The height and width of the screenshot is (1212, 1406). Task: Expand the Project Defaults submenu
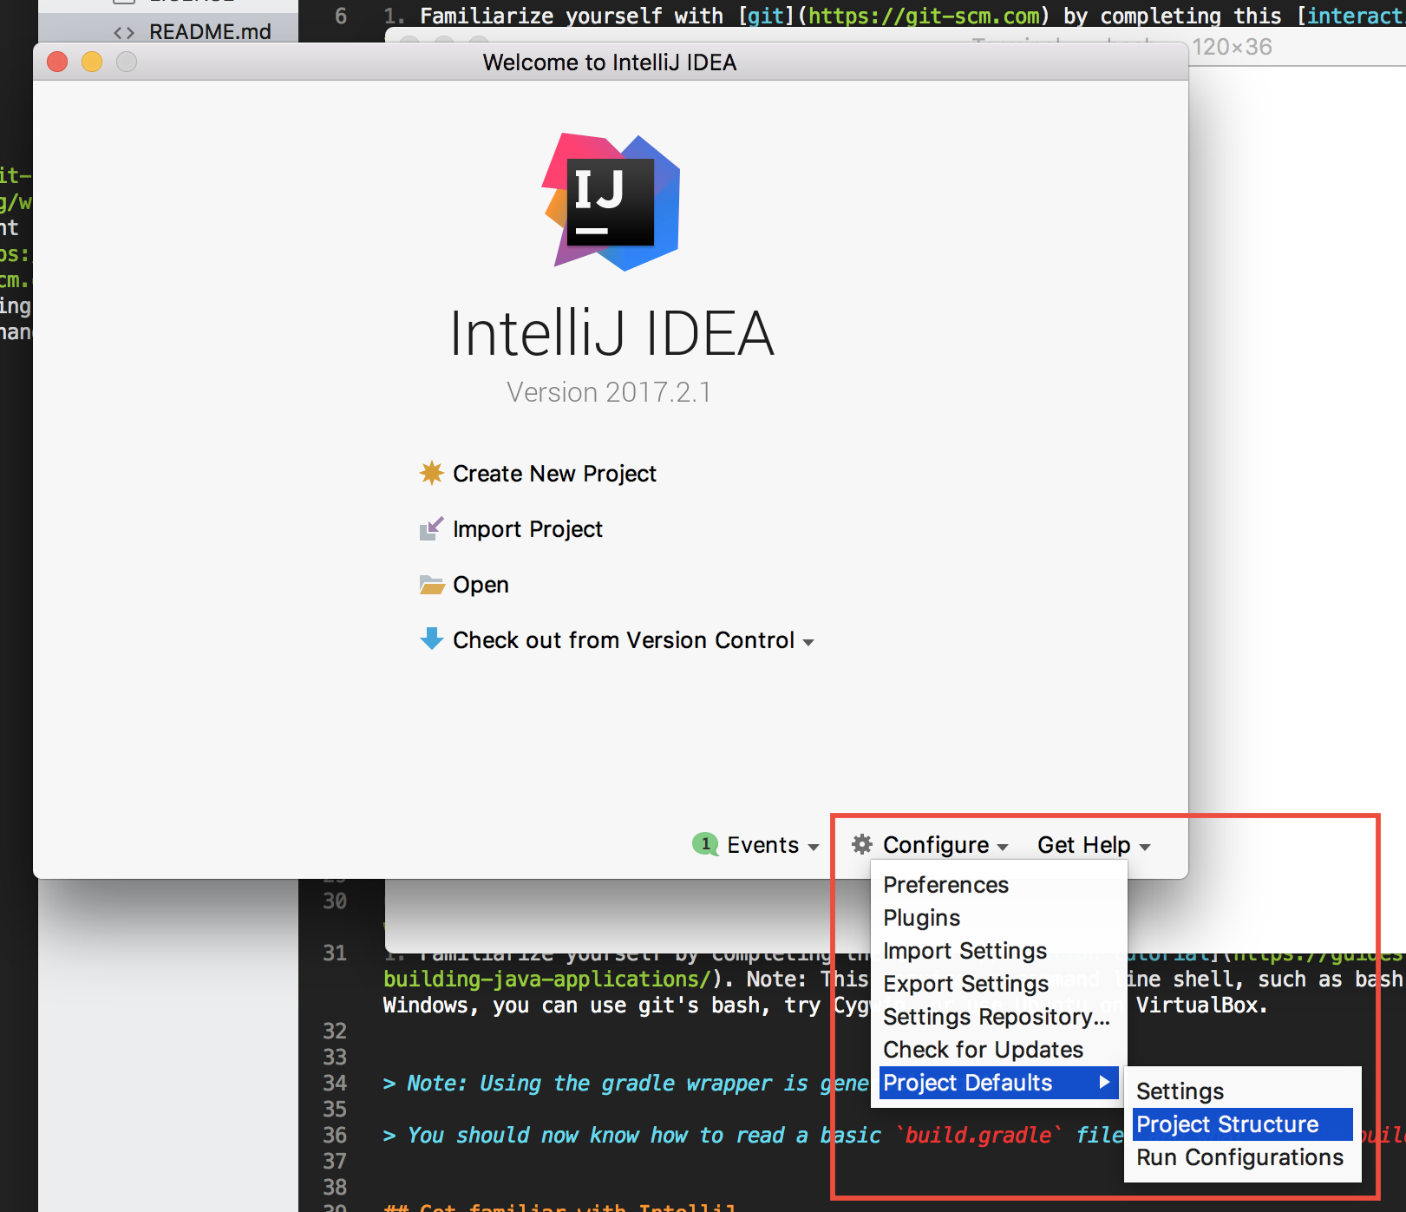click(x=998, y=1083)
